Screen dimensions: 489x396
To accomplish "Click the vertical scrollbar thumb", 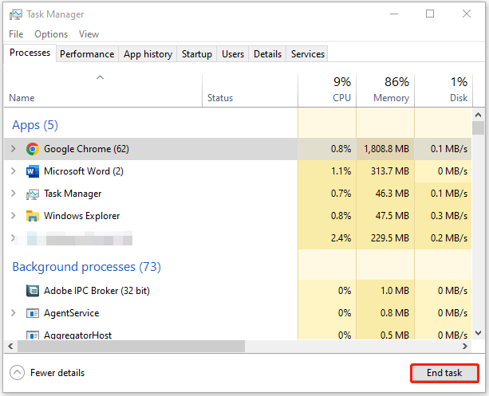I will pos(478,128).
